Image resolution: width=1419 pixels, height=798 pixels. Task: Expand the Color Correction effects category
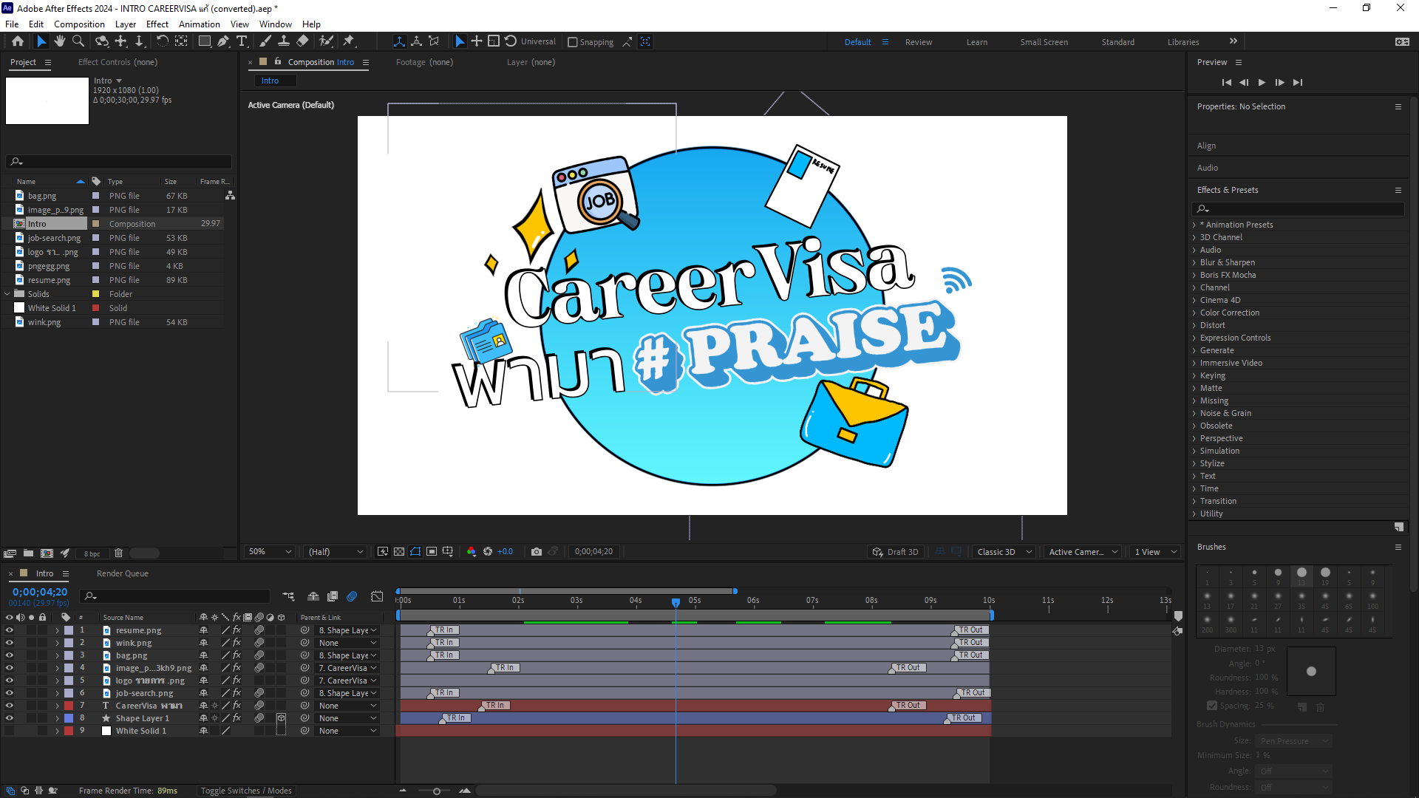pyautogui.click(x=1194, y=313)
